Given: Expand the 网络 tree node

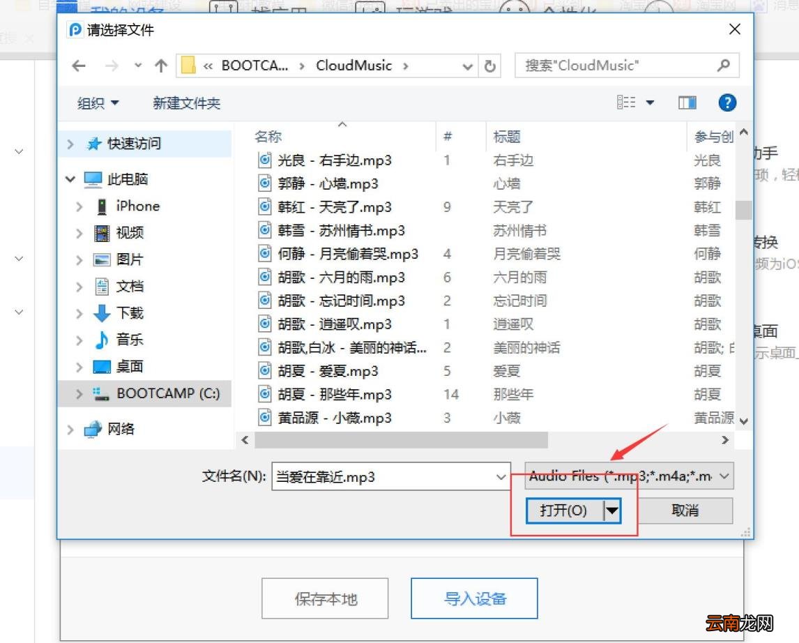Looking at the screenshot, I should (x=70, y=430).
